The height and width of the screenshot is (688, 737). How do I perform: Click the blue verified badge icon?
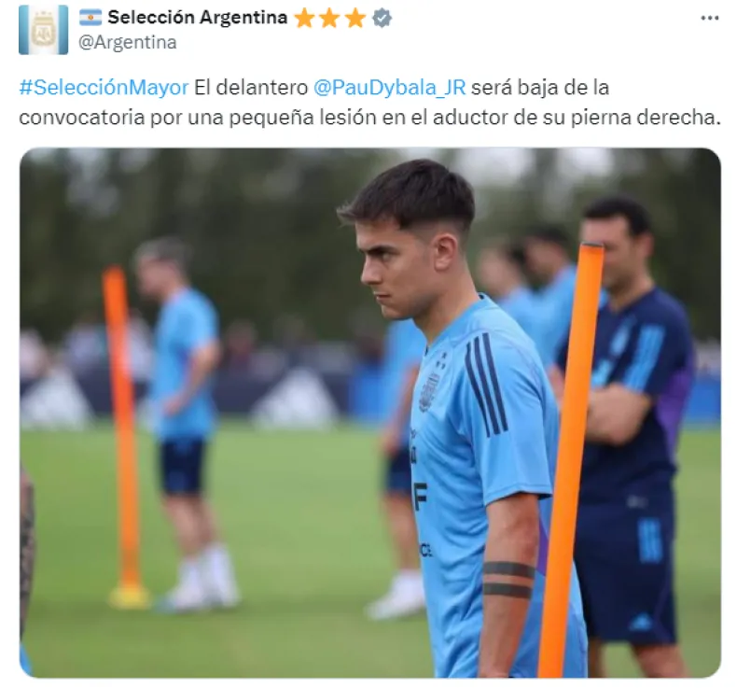click(382, 19)
